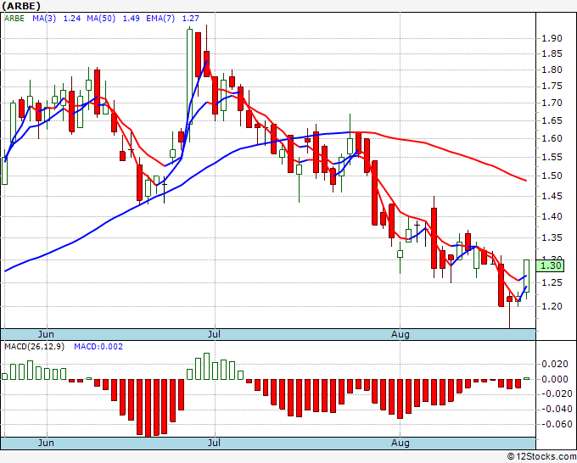This screenshot has width=577, height=463.
Task: Click the MA(3) legend label
Action: 44,19
